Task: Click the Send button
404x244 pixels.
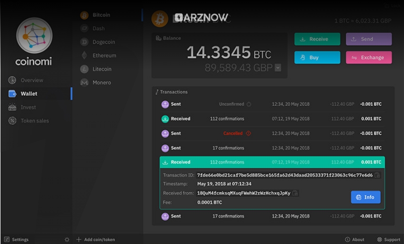Action: point(368,39)
